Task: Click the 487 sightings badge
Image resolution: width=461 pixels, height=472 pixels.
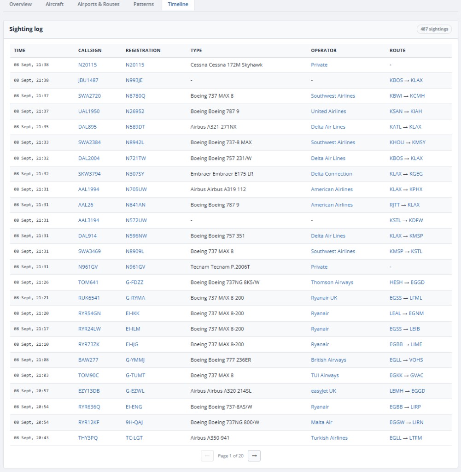Action: pyautogui.click(x=434, y=29)
